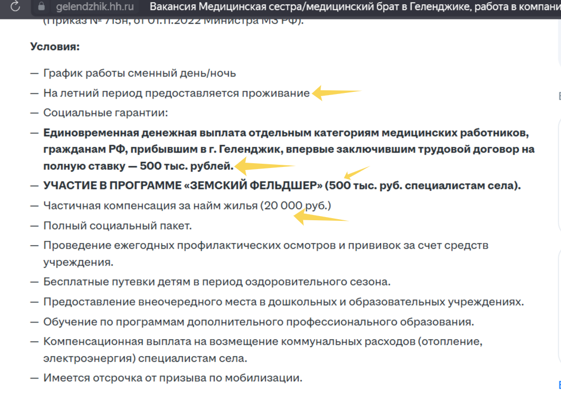Click the heading Условия:
Screen dimensions: 561x412
click(55, 46)
